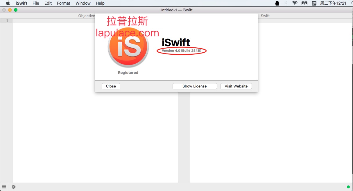Image resolution: width=353 pixels, height=191 pixels.
Task: Close the About iSwift dialog
Action: tap(111, 86)
